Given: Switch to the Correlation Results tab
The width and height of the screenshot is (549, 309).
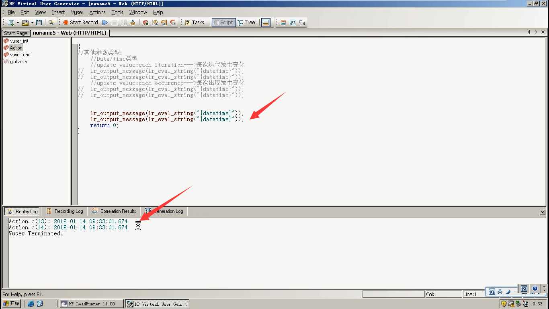Looking at the screenshot, I should pos(114,211).
